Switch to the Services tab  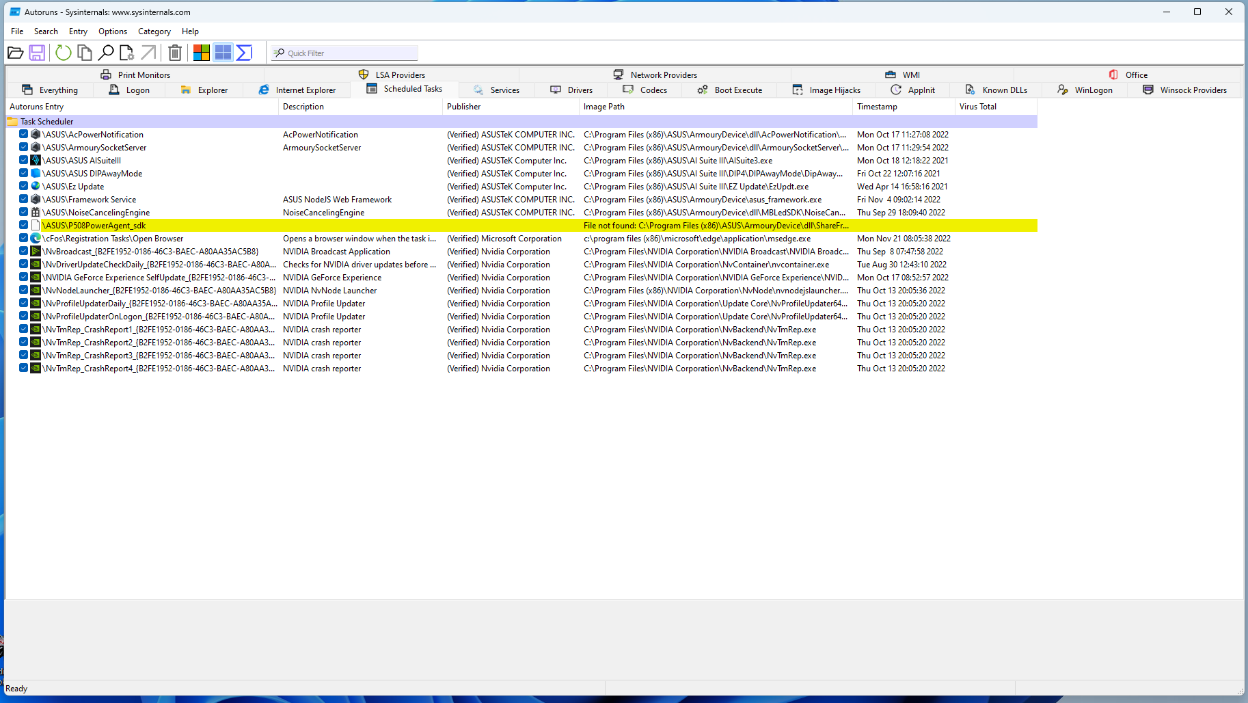tap(496, 90)
